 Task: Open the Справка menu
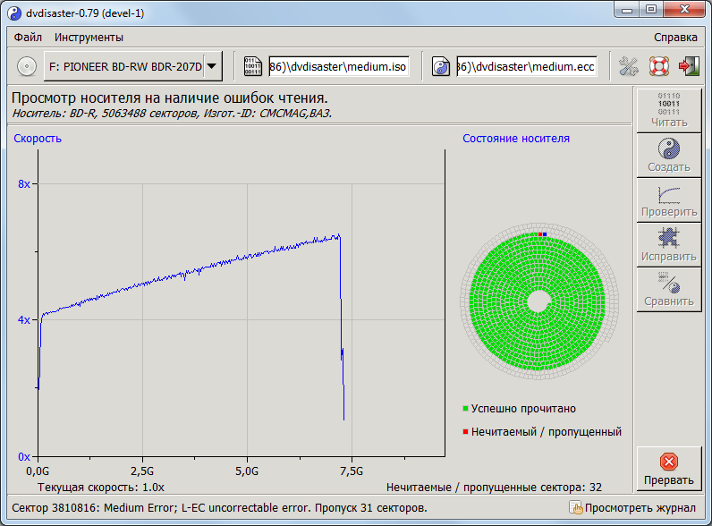[675, 38]
